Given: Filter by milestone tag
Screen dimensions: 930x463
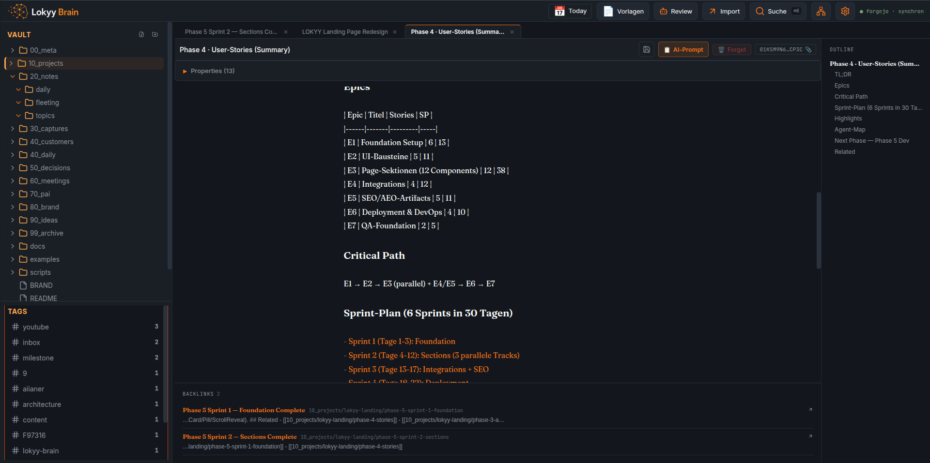Looking at the screenshot, I should pos(85,358).
